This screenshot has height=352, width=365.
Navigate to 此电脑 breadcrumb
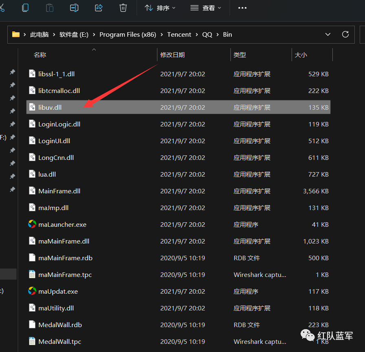pos(39,34)
